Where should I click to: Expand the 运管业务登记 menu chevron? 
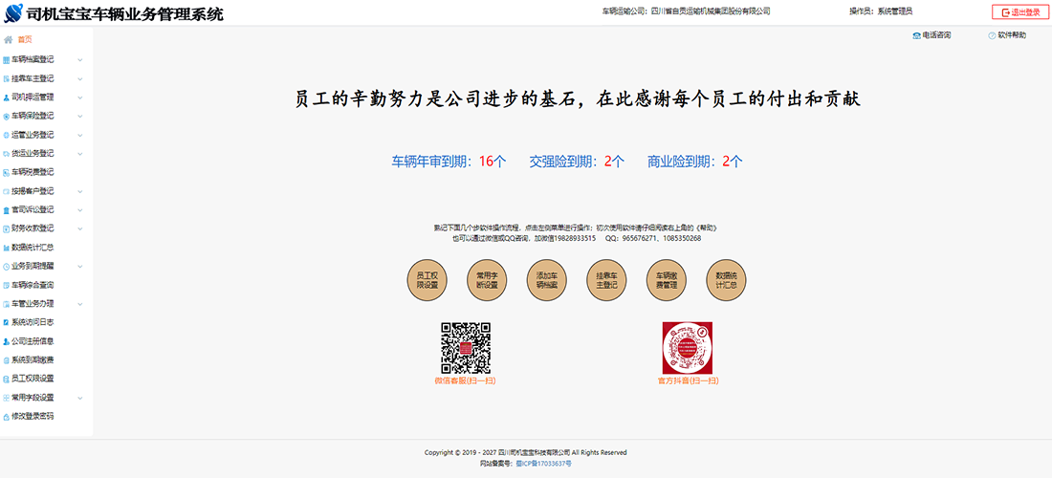coord(79,135)
